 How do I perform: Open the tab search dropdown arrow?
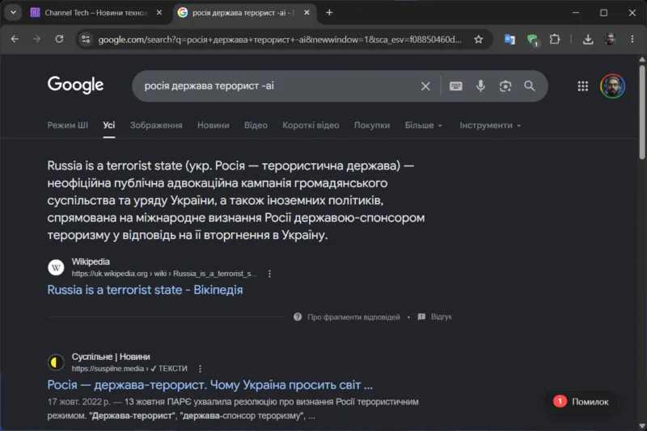pyautogui.click(x=13, y=12)
